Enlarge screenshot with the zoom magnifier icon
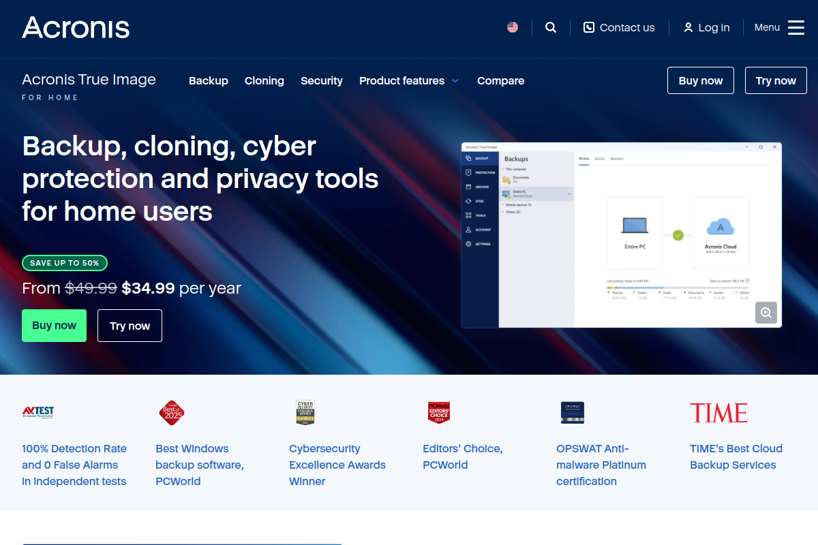This screenshot has width=818, height=545. [x=766, y=313]
